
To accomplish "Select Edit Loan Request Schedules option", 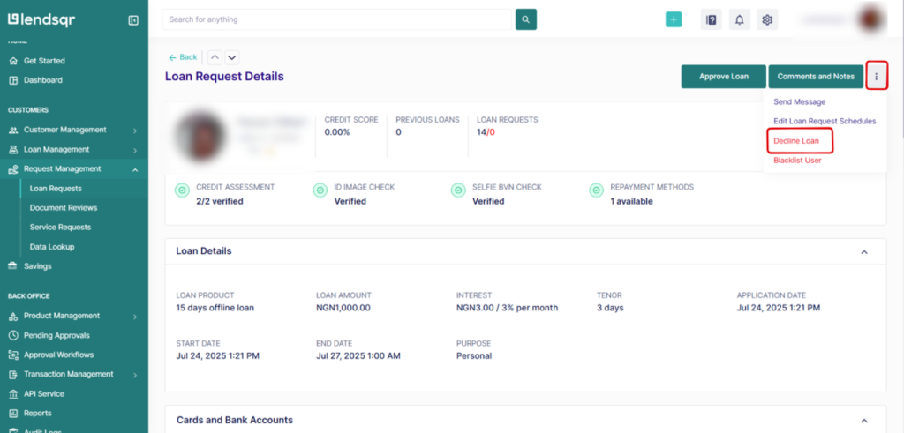I will tap(825, 122).
